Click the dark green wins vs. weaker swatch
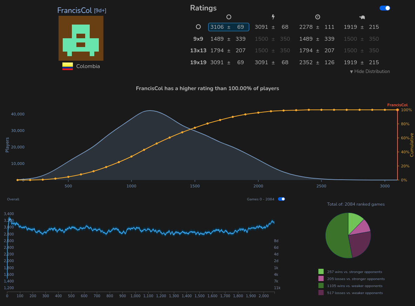This screenshot has height=306, width=415. click(x=321, y=286)
